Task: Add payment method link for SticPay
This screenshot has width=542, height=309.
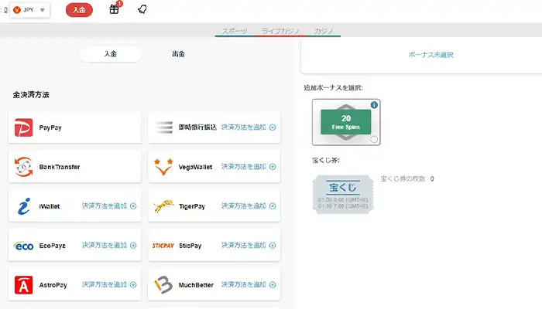Action: tap(244, 245)
